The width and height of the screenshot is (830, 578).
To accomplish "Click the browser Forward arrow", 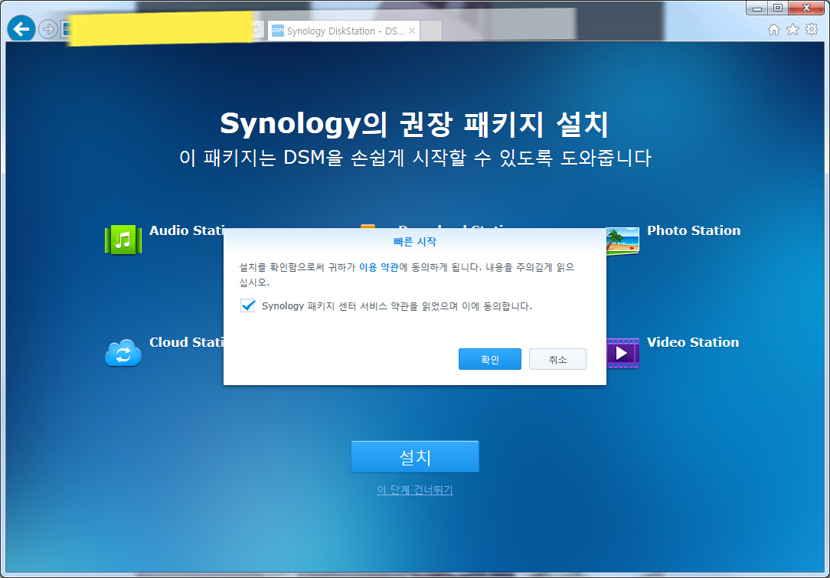I will 46,30.
